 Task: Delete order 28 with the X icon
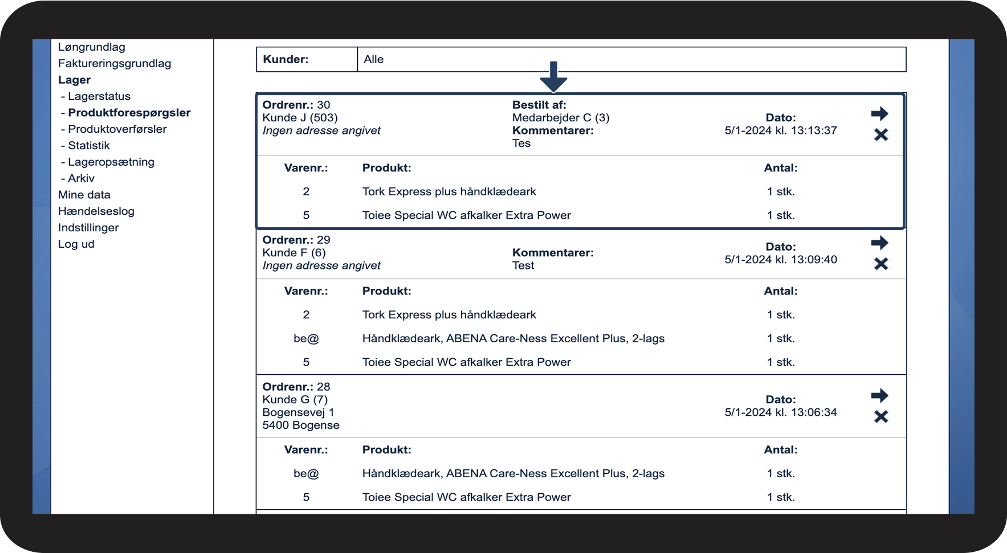point(880,417)
